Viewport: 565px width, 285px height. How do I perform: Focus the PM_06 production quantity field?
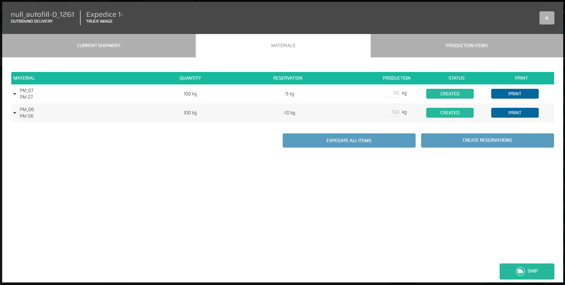pyautogui.click(x=393, y=113)
